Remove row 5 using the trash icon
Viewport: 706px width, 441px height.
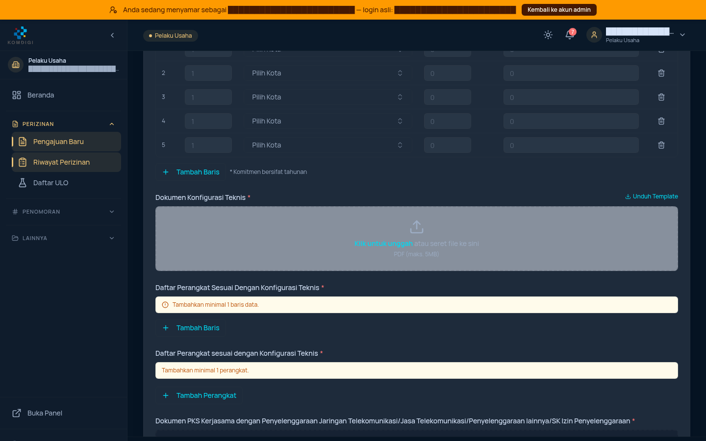tap(661, 145)
